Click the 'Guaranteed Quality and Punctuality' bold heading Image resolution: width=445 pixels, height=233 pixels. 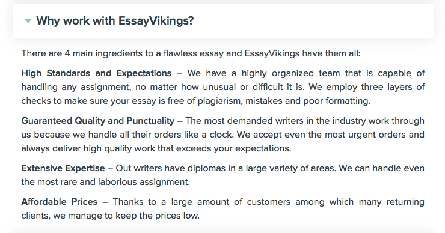(x=98, y=121)
